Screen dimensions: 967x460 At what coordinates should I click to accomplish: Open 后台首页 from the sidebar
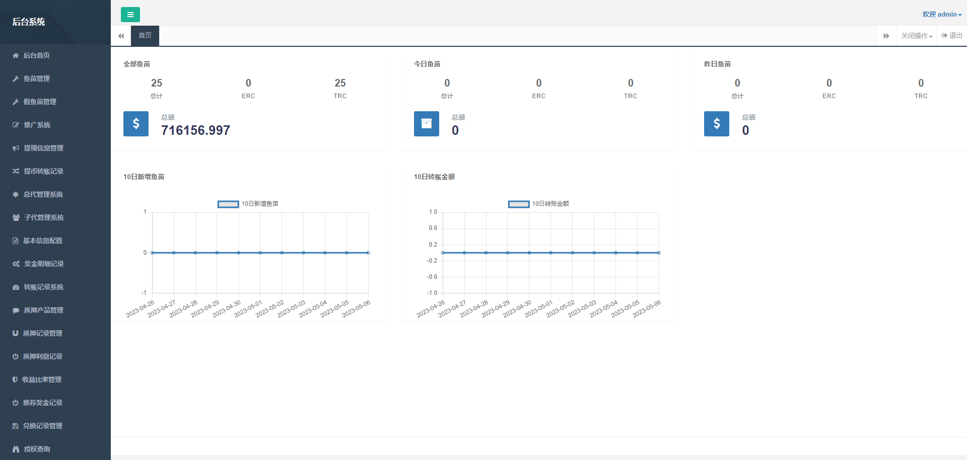36,55
